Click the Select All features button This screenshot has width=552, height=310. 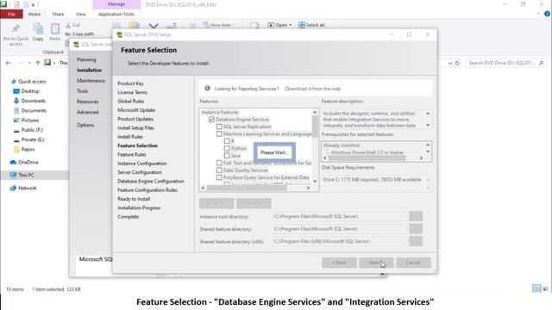click(216, 203)
